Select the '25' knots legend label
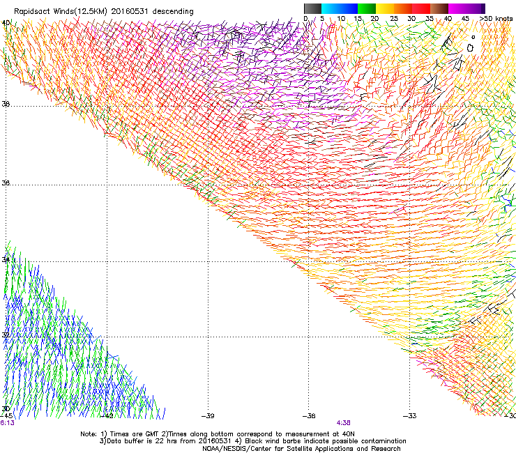This screenshot has height=453, width=516. tap(394, 19)
